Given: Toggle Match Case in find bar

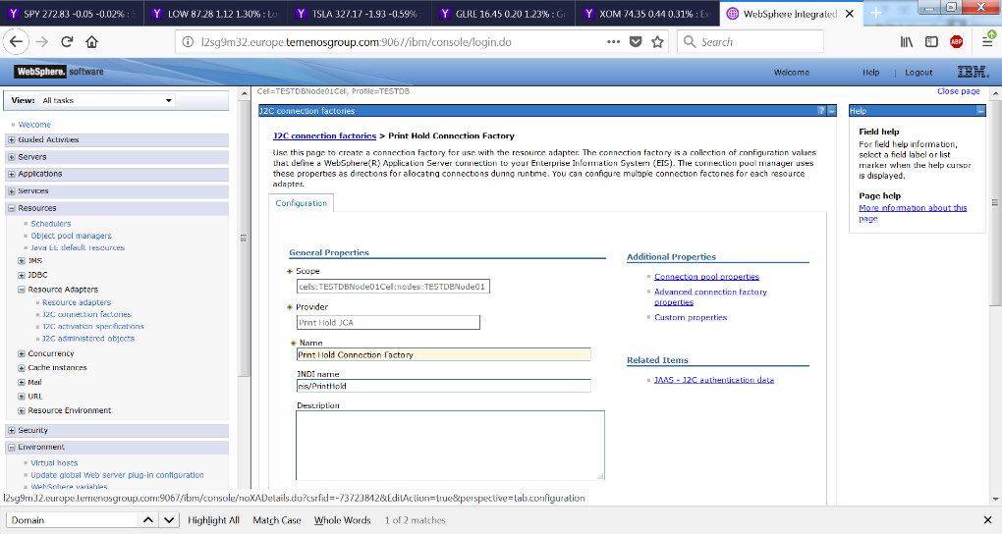Looking at the screenshot, I should point(277,520).
